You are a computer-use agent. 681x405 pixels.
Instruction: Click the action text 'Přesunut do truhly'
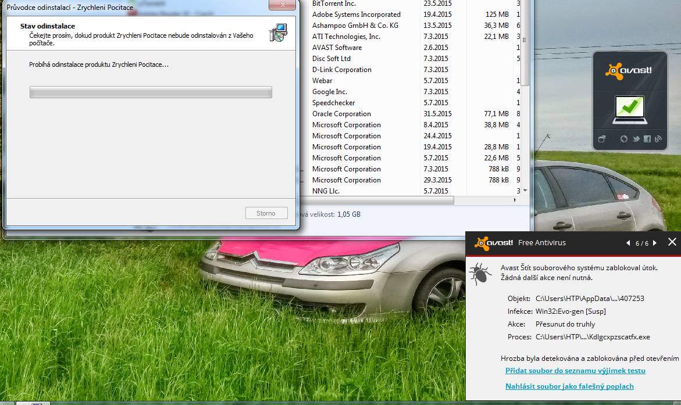[565, 324]
